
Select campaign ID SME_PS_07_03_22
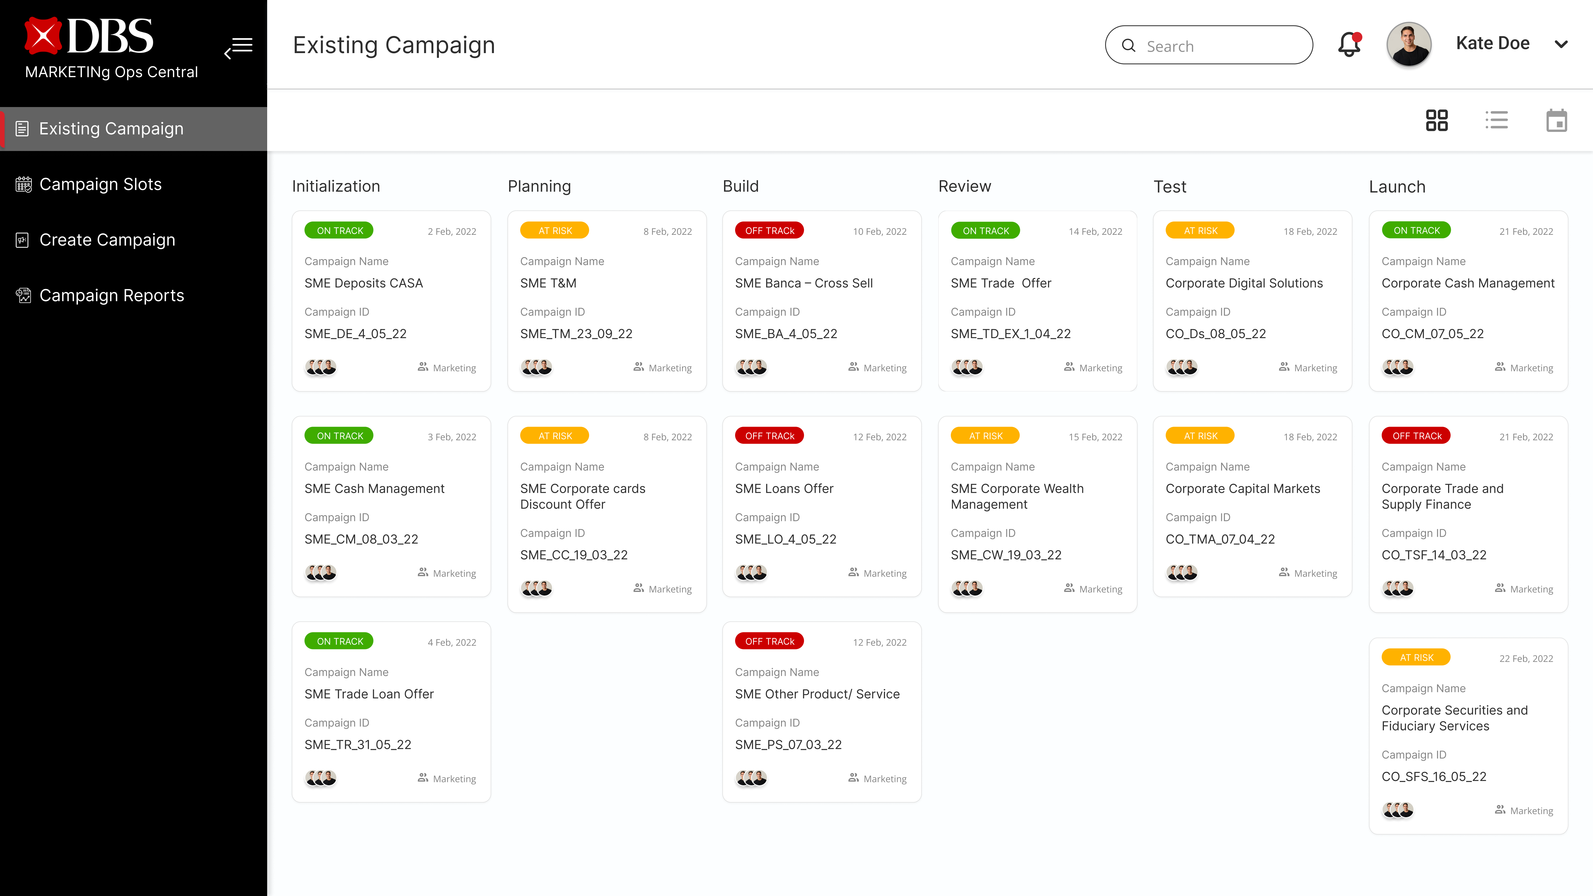point(788,744)
